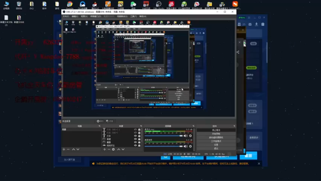Open microphone audio settings gear
Screen dimensions: 321x181
[190, 136]
